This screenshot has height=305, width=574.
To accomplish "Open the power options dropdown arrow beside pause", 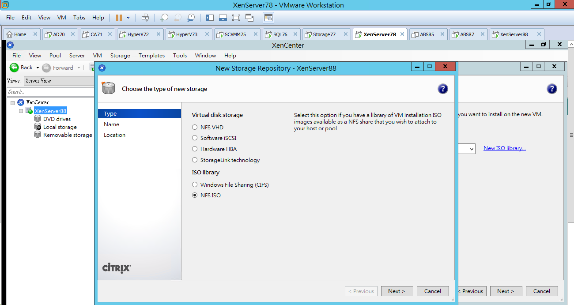I will pyautogui.click(x=128, y=18).
